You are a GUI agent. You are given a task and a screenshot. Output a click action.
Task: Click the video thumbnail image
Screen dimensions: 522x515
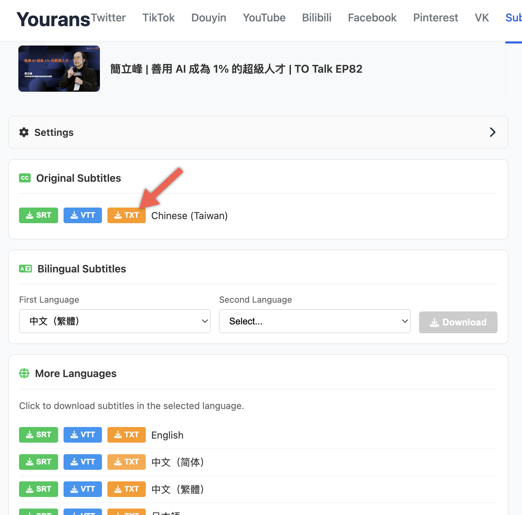pyautogui.click(x=59, y=69)
